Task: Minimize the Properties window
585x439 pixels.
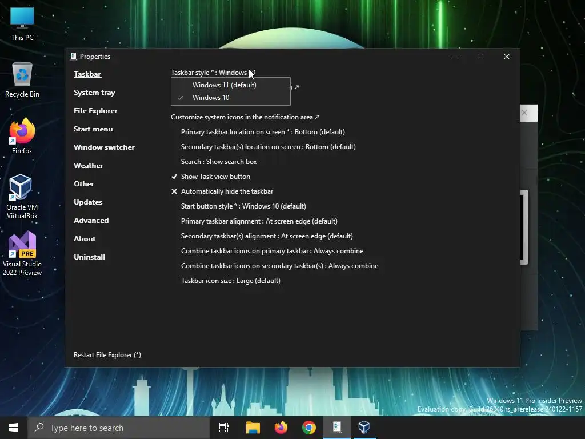Action: (x=455, y=57)
